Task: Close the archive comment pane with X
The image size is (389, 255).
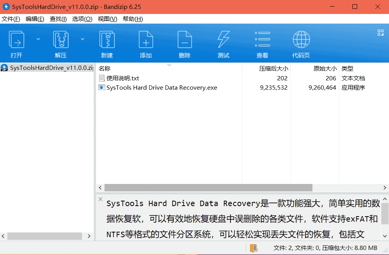Action: click(x=101, y=199)
